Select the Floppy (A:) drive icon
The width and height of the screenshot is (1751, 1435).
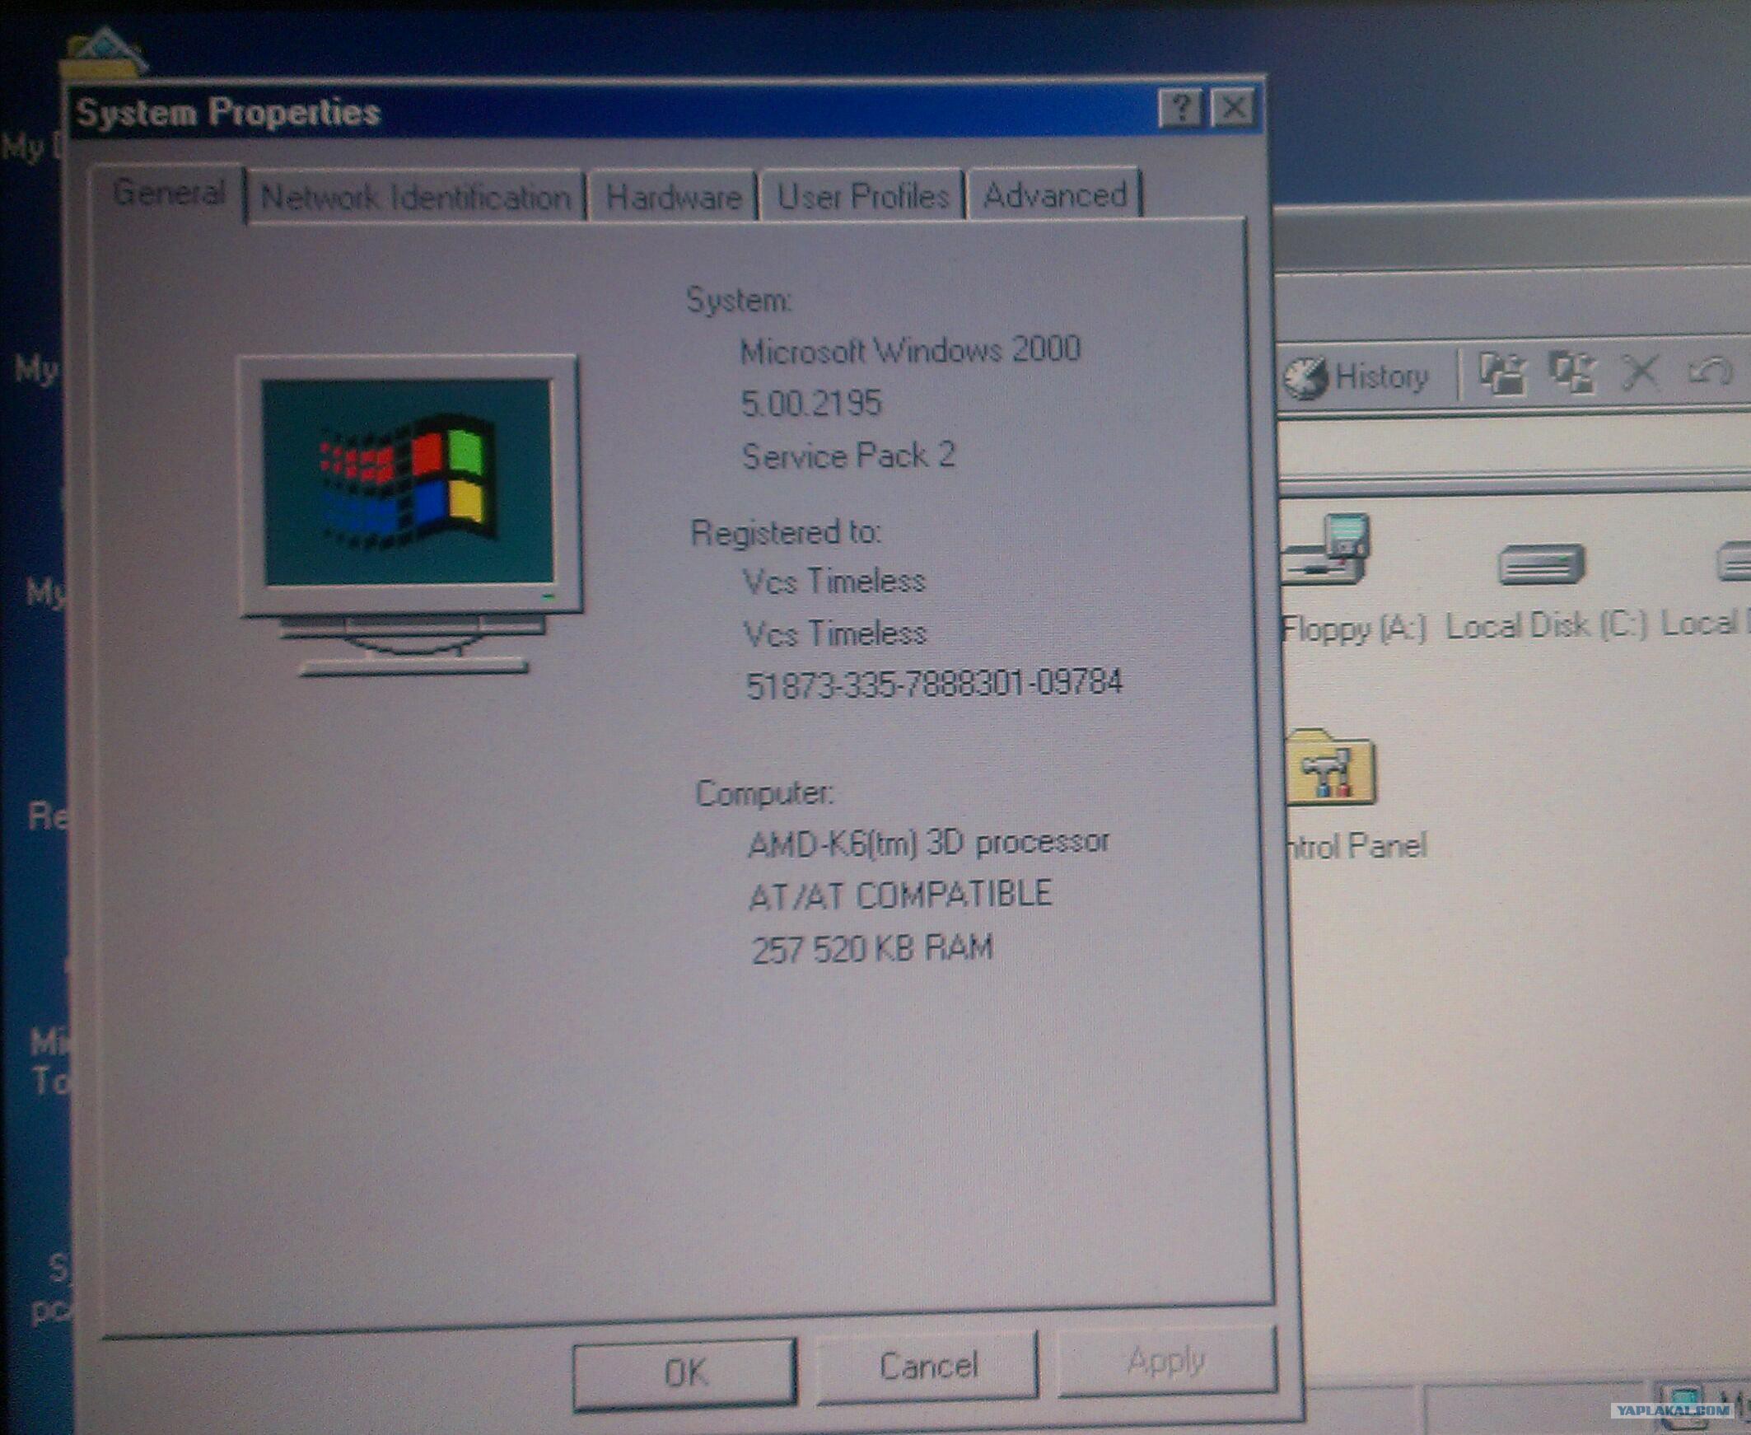click(x=1328, y=549)
